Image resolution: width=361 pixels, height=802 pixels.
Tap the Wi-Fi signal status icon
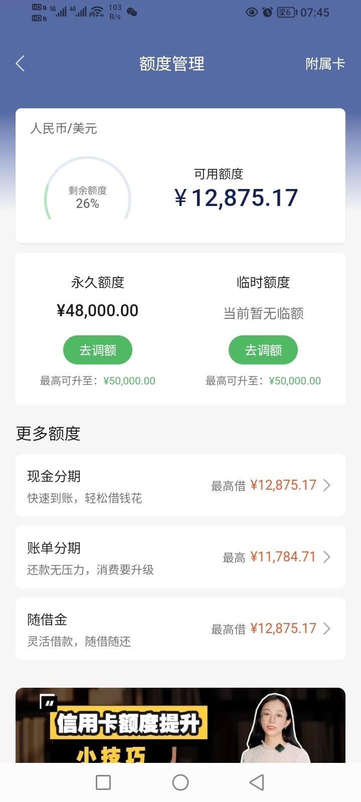pos(97,12)
